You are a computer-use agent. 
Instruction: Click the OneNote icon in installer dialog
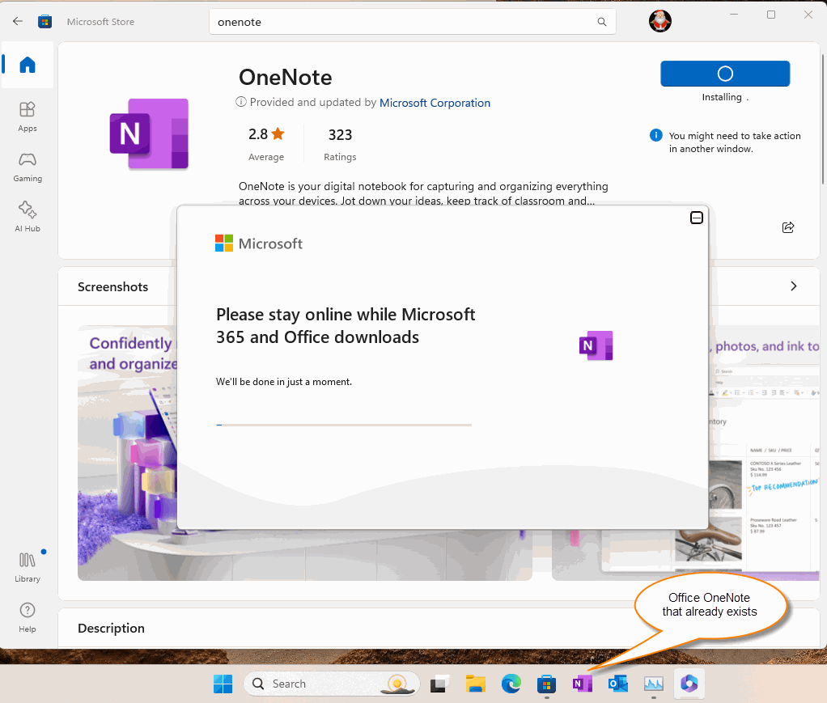point(596,345)
